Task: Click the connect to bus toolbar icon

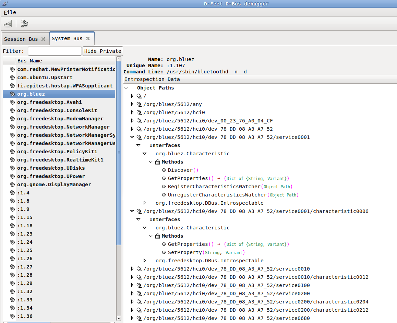Action: [x=8, y=24]
